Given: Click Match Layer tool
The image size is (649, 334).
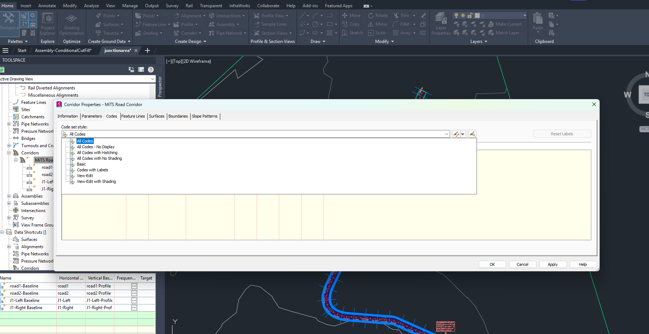Looking at the screenshot, I should (504, 33).
